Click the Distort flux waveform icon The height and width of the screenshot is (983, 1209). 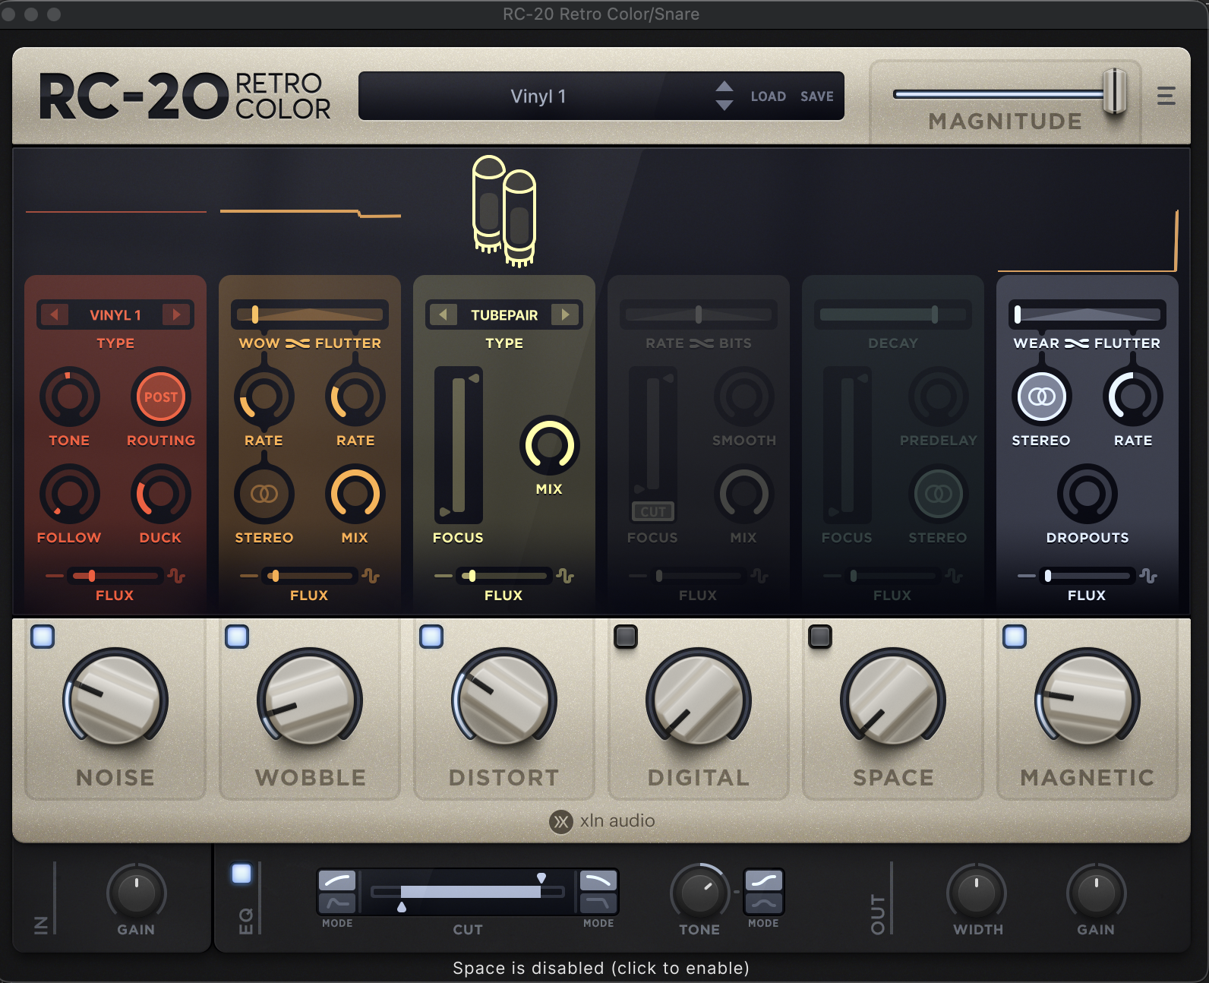coord(566,576)
